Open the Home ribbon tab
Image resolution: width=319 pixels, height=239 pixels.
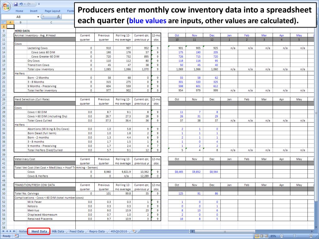19,11
